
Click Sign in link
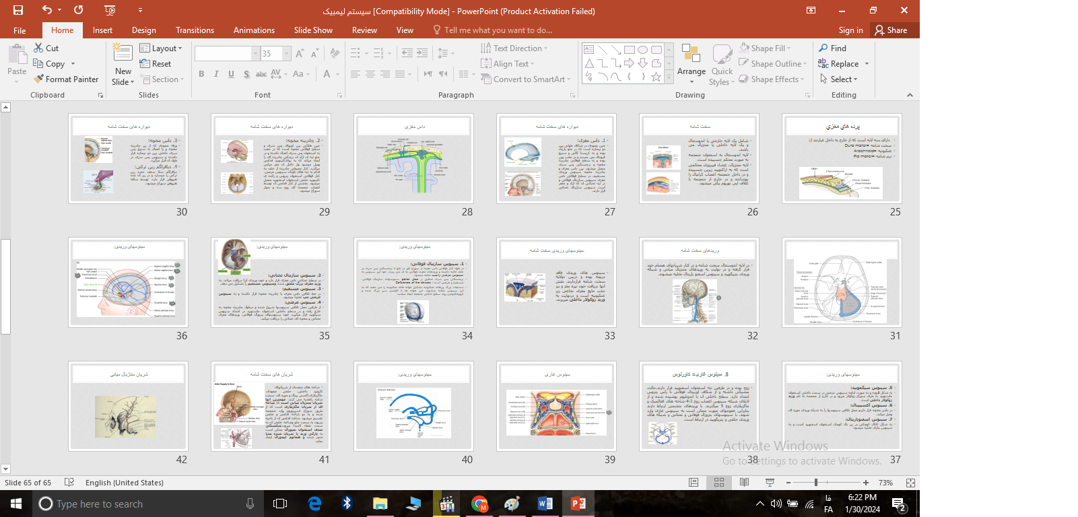(850, 30)
